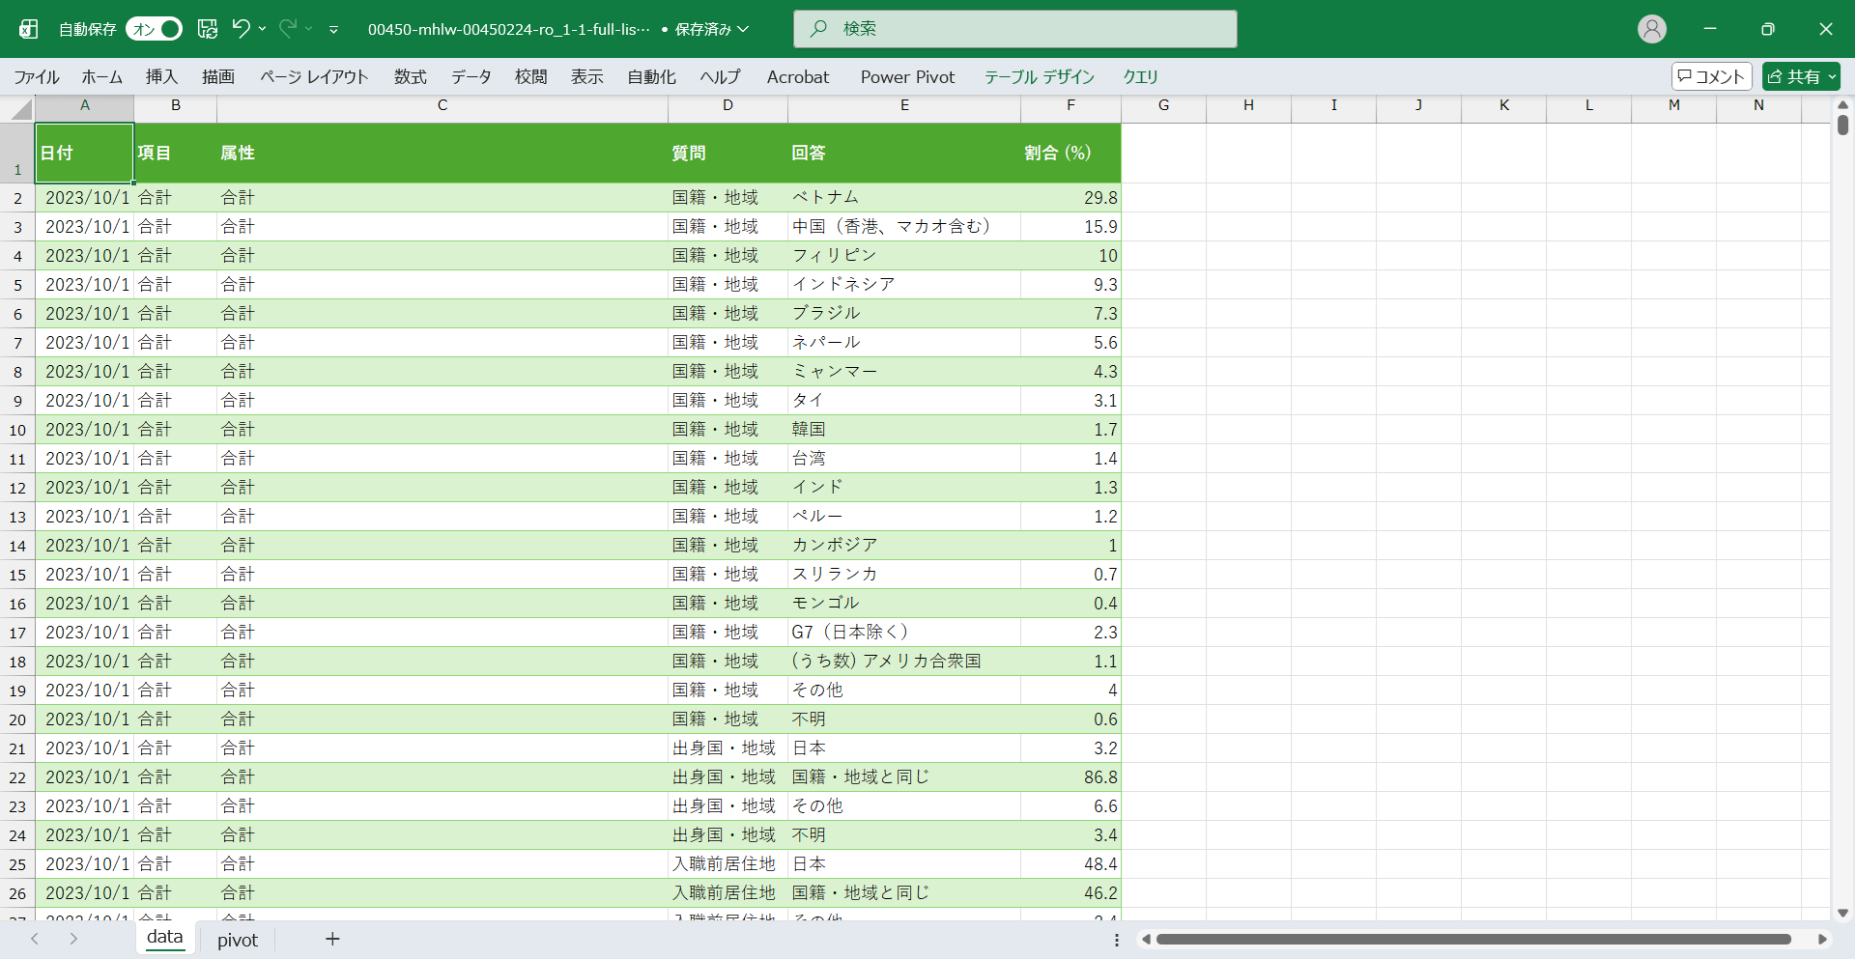Click the Save icon in title bar
The height and width of the screenshot is (959, 1855).
pyautogui.click(x=208, y=29)
